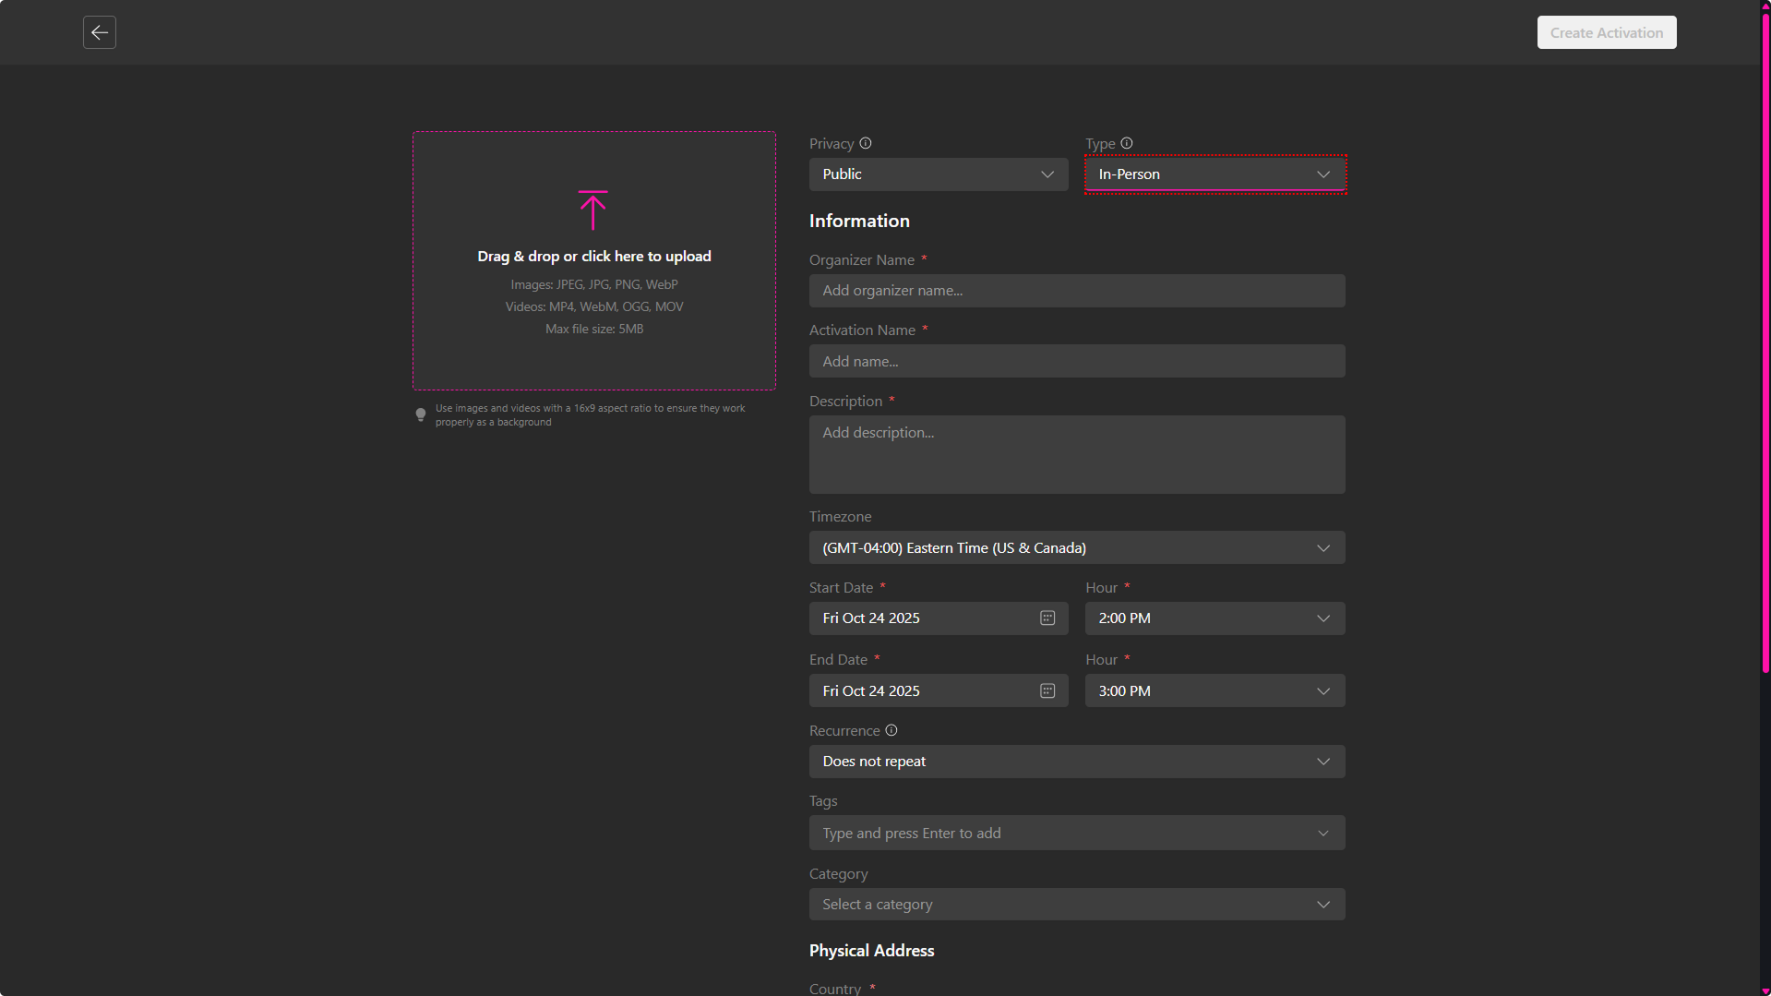The height and width of the screenshot is (996, 1771).
Task: Change the start hour from 2:00 PM
Action: 1215,618
